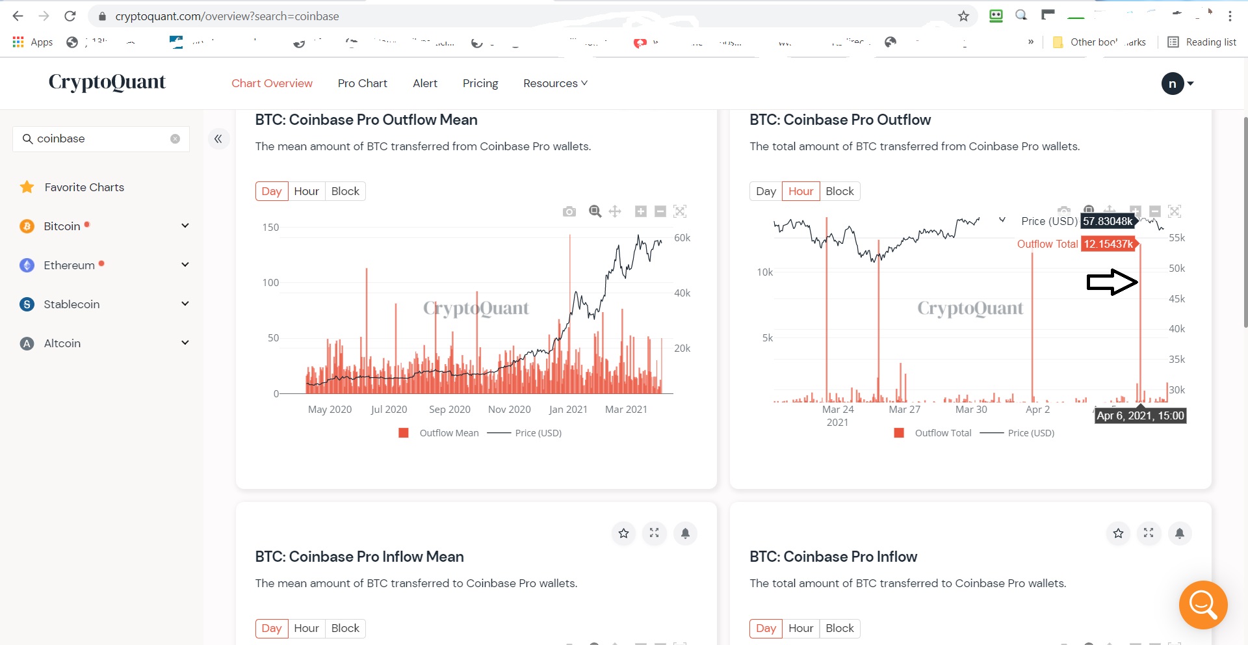The width and height of the screenshot is (1248, 645).
Task: Select the zoom magnifier tool on Outflow Mean chart
Action: pyautogui.click(x=595, y=211)
